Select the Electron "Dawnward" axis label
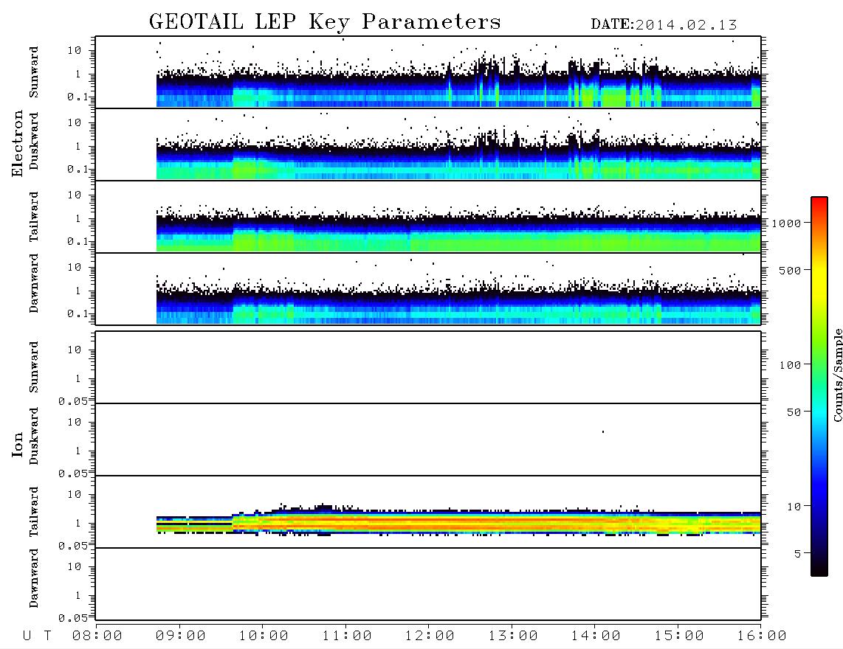This screenshot has width=843, height=649. pos(34,283)
